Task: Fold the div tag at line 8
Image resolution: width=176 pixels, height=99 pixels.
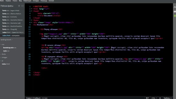Action: (x=32, y=23)
